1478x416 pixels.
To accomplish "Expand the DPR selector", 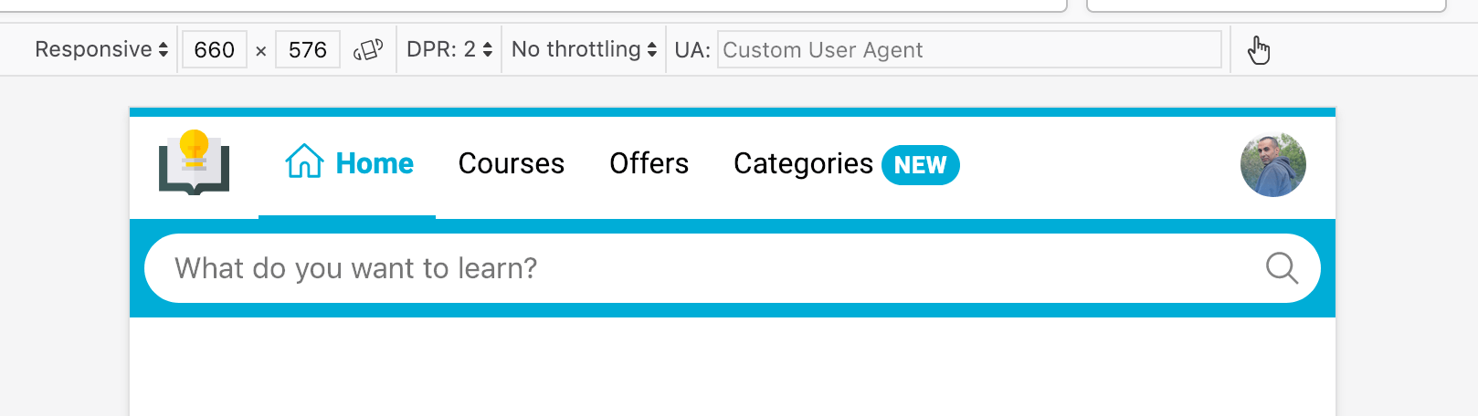I will coord(449,49).
